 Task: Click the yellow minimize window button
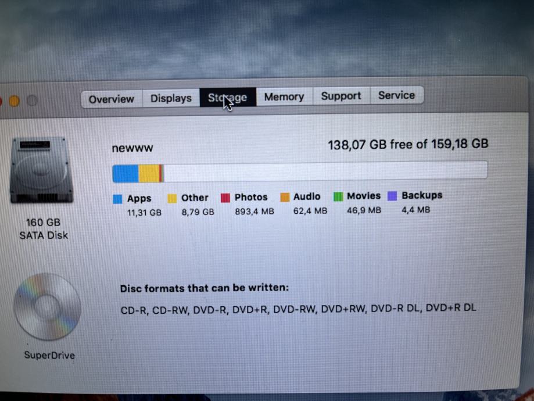coord(14,101)
